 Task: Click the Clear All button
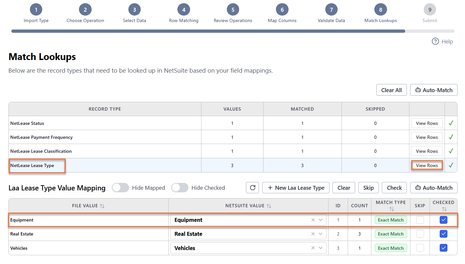click(x=392, y=90)
